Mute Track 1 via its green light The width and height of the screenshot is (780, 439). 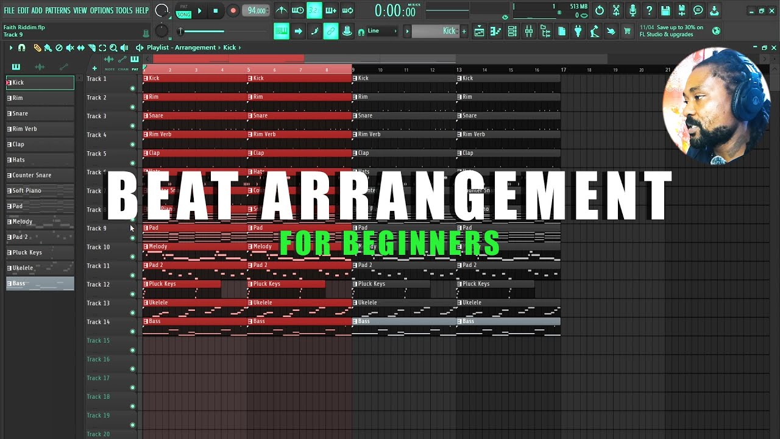pyautogui.click(x=132, y=88)
